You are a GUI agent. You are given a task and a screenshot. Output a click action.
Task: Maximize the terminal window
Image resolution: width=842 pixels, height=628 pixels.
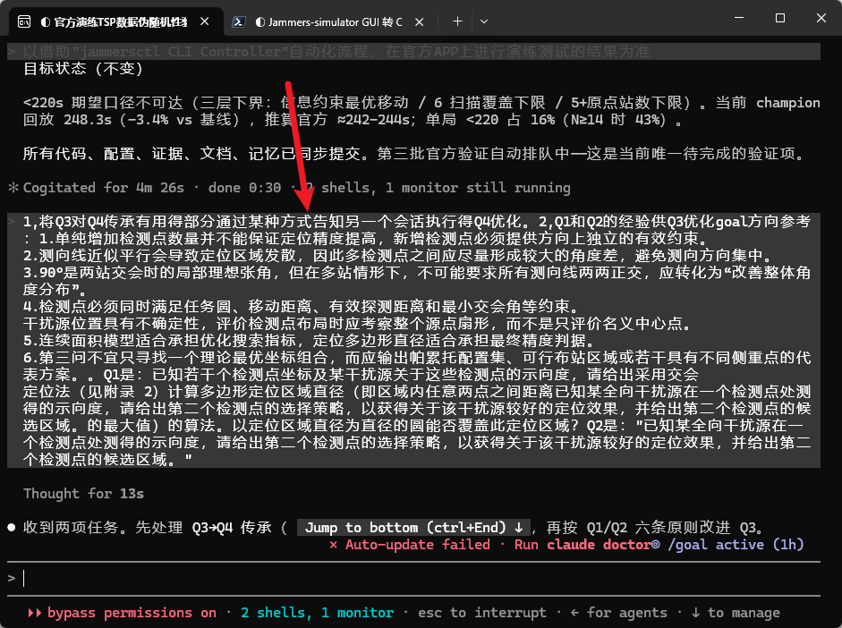(780, 18)
